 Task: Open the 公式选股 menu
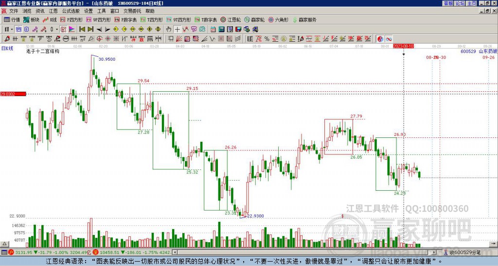tap(71, 11)
